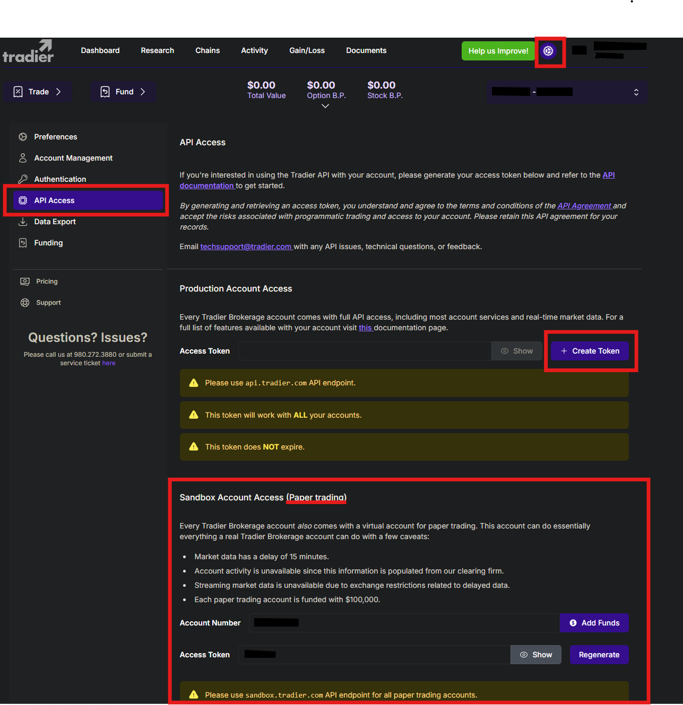Click the $0.00 Total Value figure
Screen dimensions: 683x705
tap(261, 85)
